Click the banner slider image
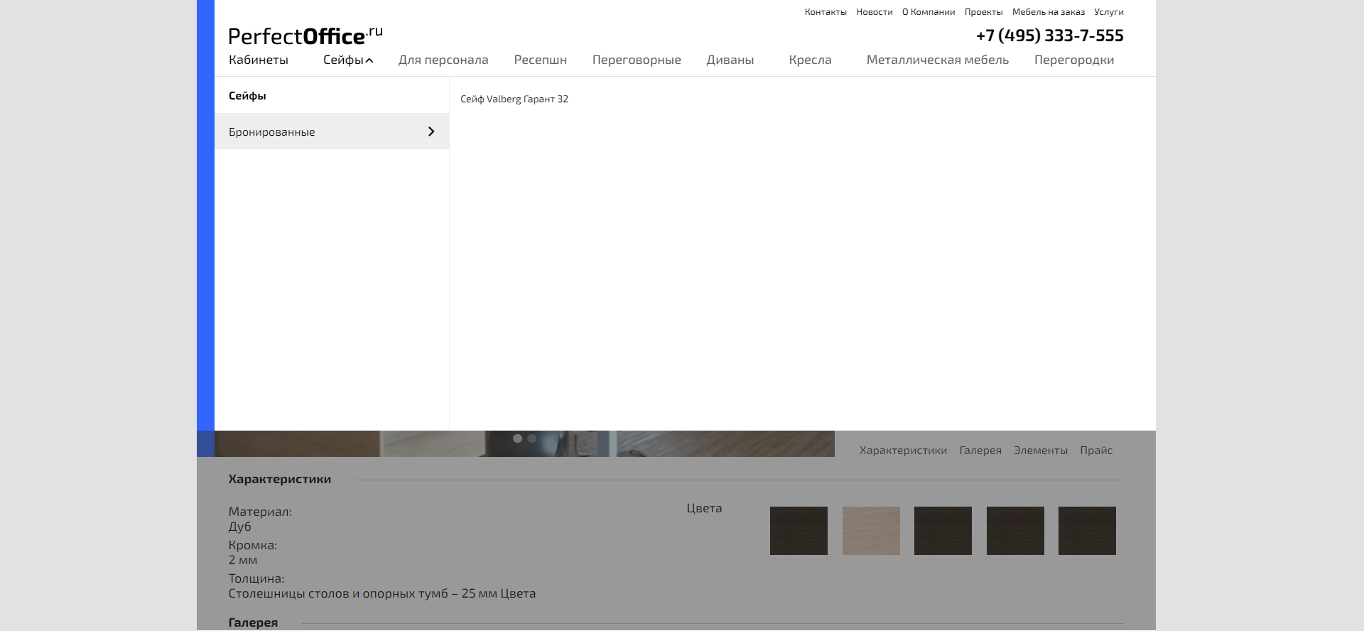1364x631 pixels. (x=524, y=443)
